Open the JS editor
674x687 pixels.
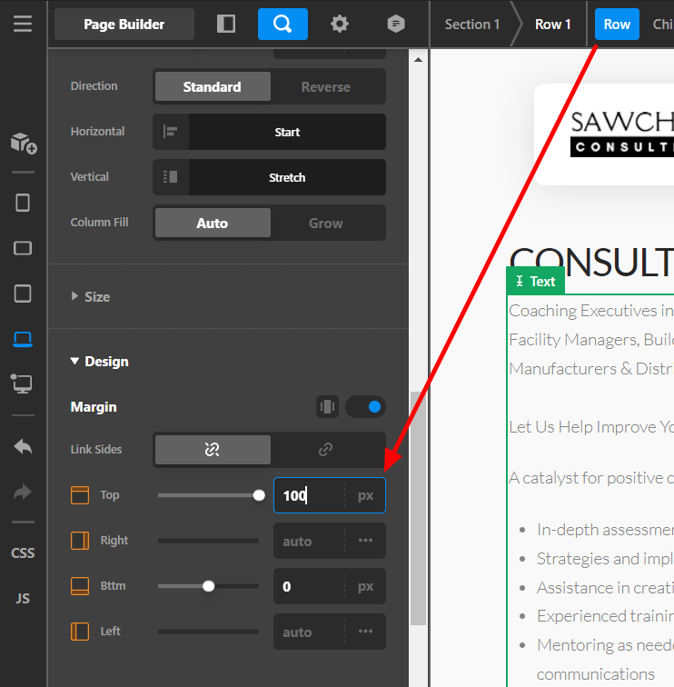coord(23,599)
